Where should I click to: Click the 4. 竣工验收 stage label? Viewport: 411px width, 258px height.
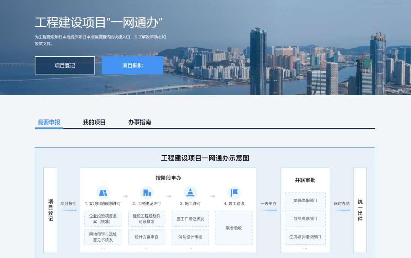coord(234,204)
